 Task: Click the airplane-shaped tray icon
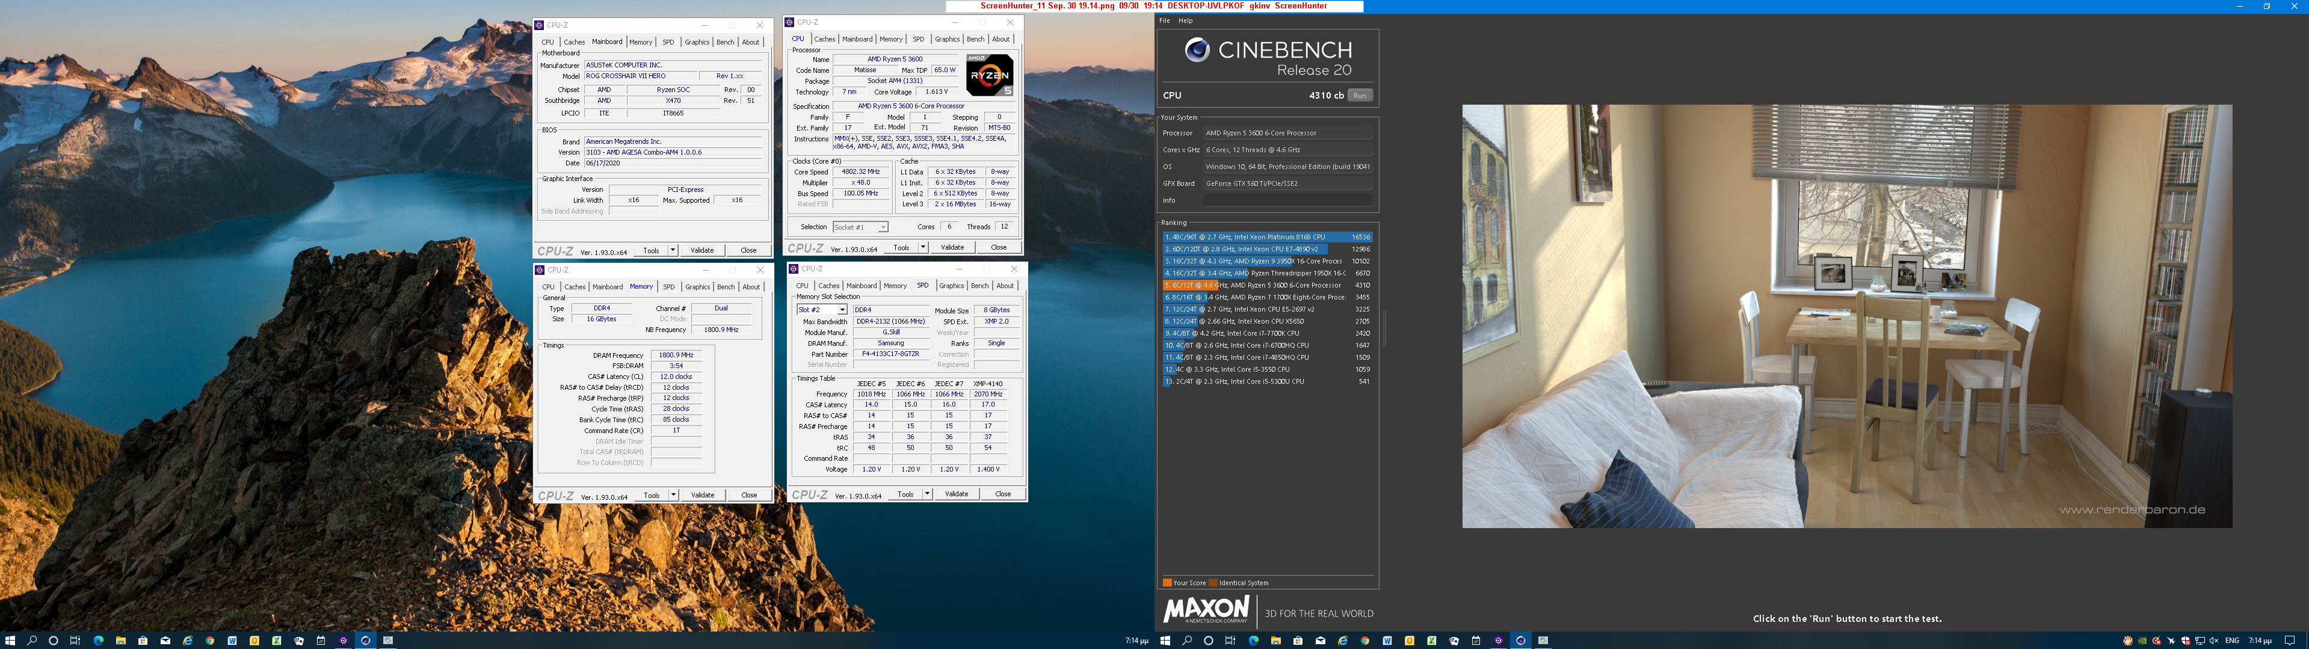[x=2171, y=641]
